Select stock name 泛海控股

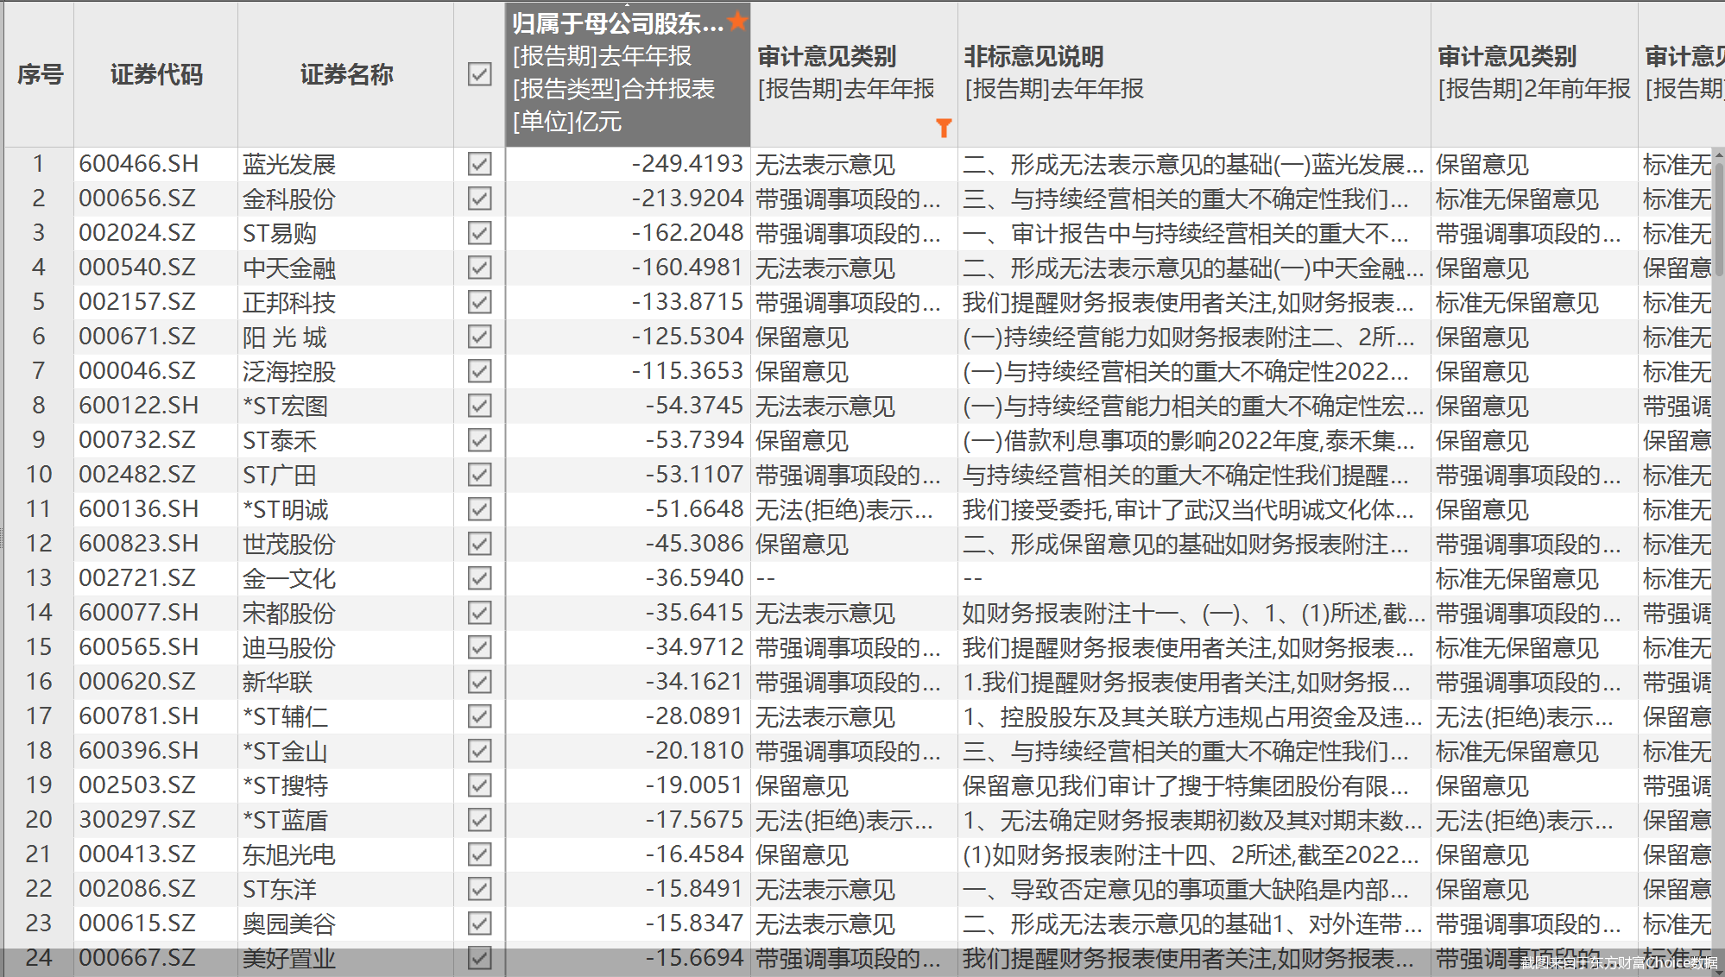pyautogui.click(x=289, y=371)
